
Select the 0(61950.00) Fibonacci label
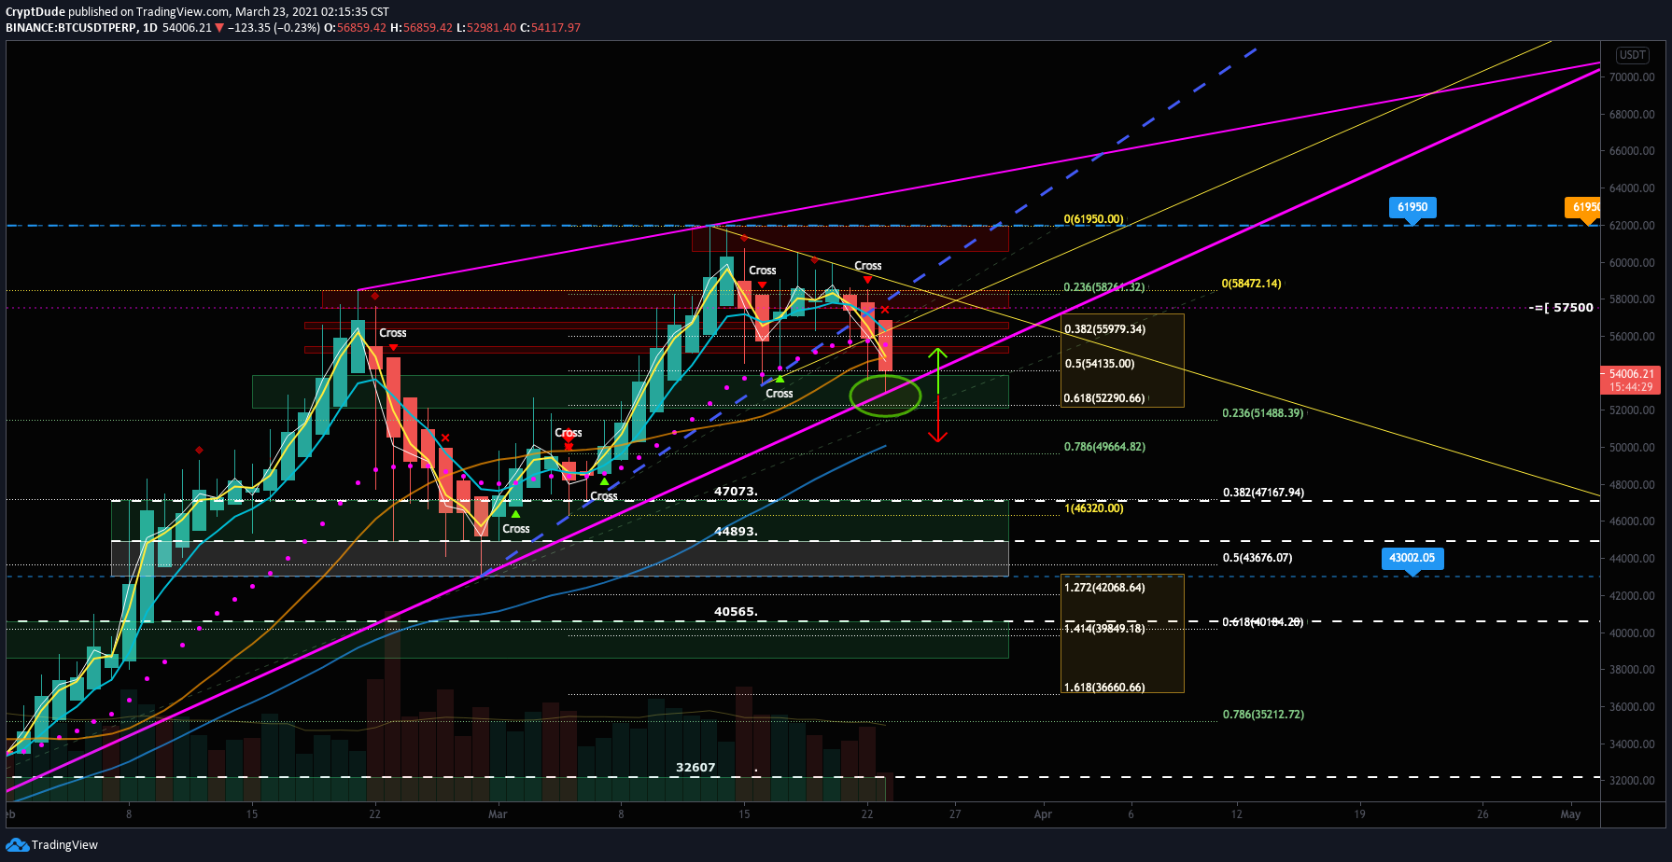click(x=1093, y=219)
